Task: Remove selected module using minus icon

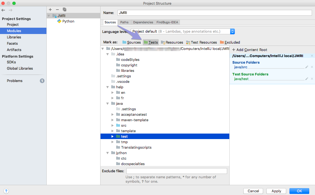Action: [57, 9]
